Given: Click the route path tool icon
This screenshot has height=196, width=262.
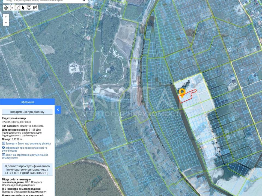Looking at the screenshot, I should coord(35,8).
